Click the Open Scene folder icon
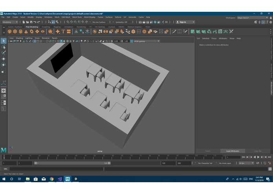The height and width of the screenshot is (194, 273). coord(27,22)
